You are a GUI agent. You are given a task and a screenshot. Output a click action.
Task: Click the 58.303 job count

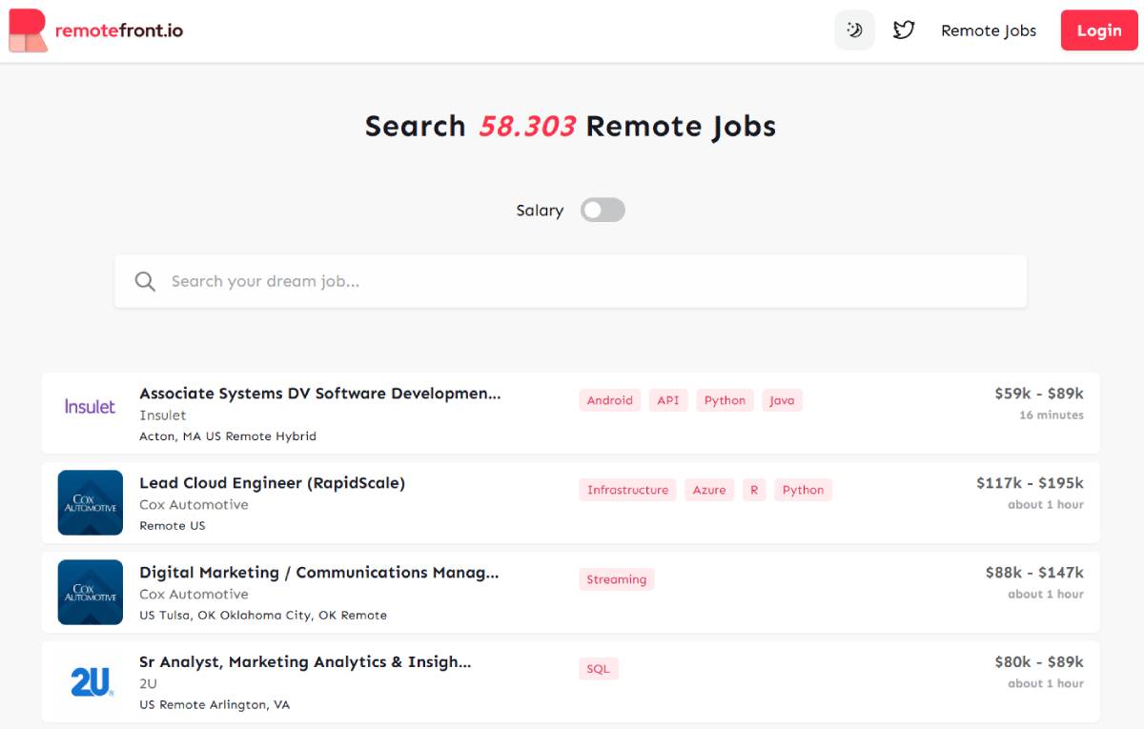click(527, 127)
